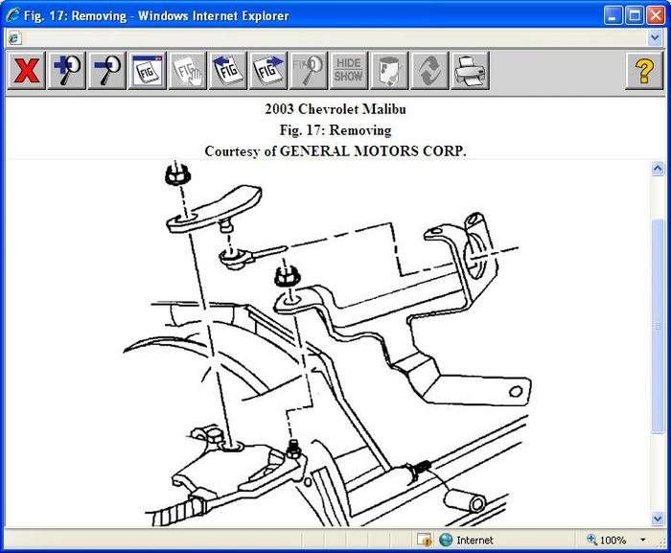Click the popup blocker status icon
Viewport: 671px width, 553px height.
[424, 540]
